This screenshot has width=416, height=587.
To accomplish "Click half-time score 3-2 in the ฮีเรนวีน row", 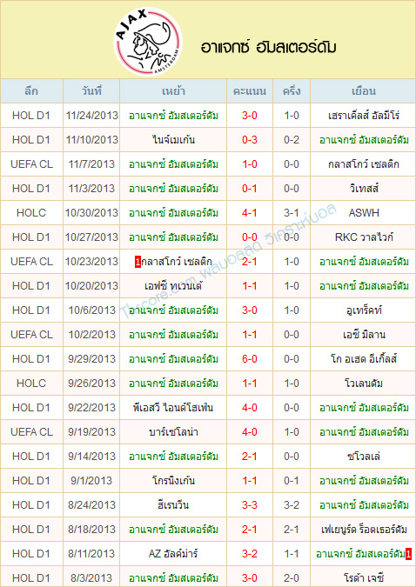I will point(292,504).
